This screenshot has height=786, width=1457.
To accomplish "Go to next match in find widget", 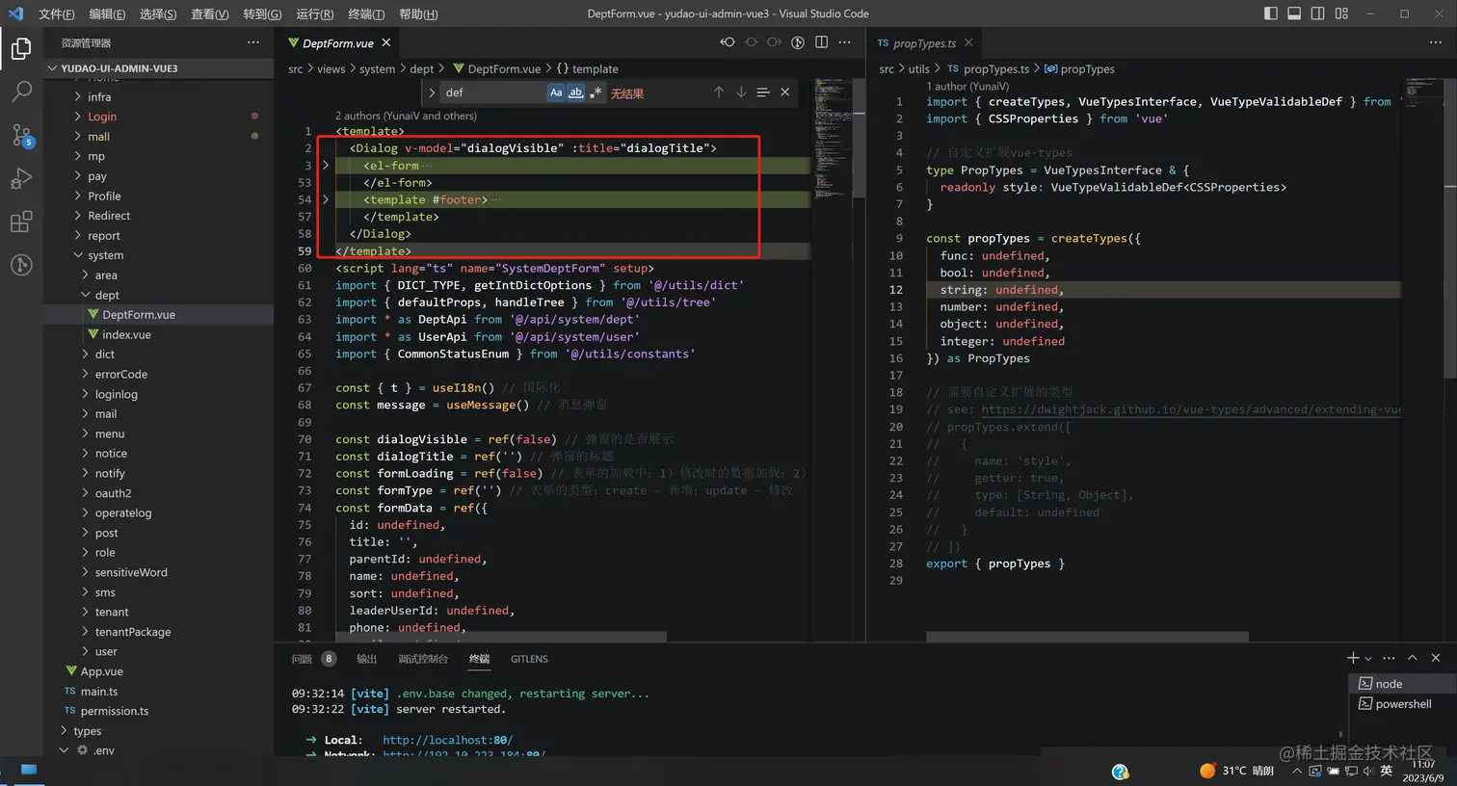I will 741,92.
